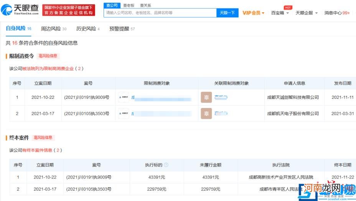Click the 2021-11-22 终本日期 cell
The width and height of the screenshot is (356, 201).
(343, 177)
